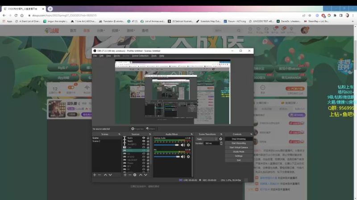
Task: Open Chrome extensions puzzle icon
Action: pos(335,16)
